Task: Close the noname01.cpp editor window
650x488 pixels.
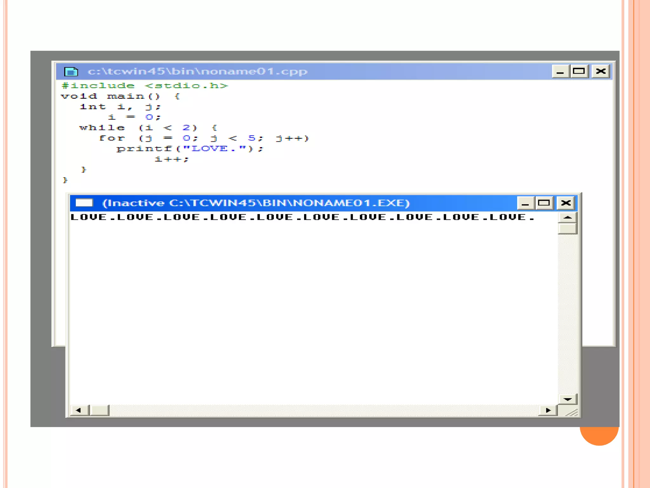Action: (x=600, y=71)
